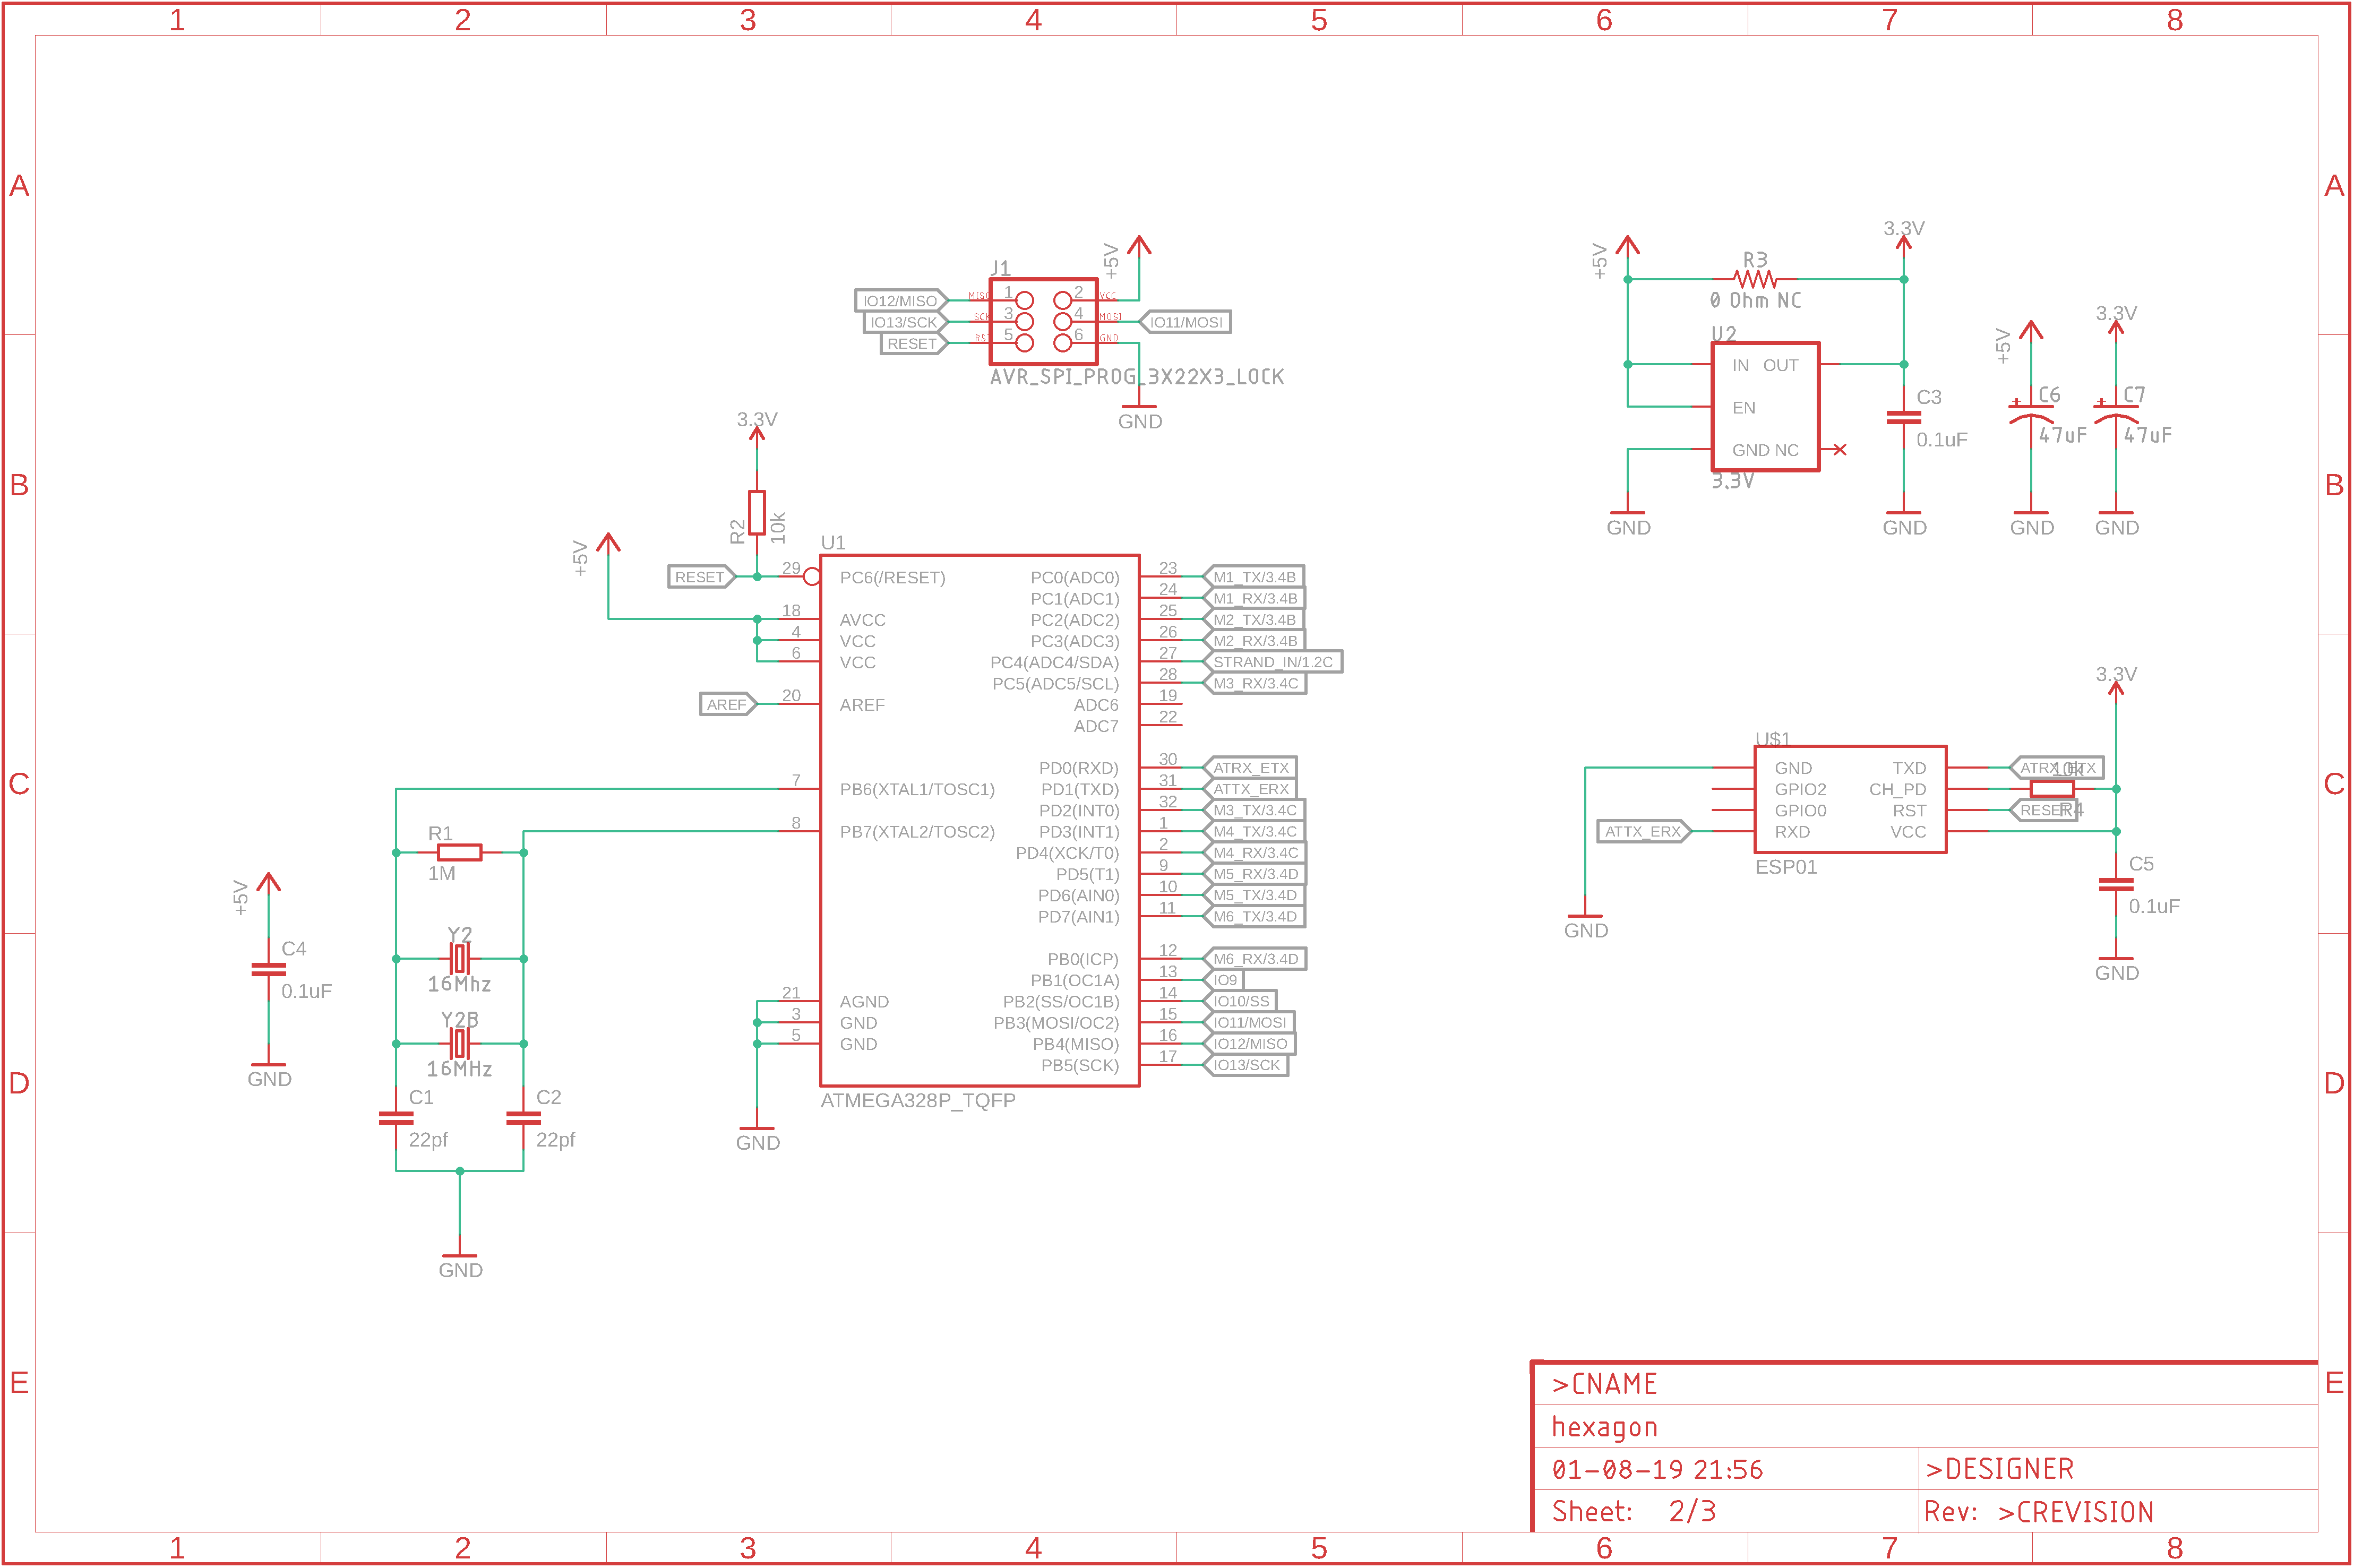Select the M5_RX/3.4D net label
The image size is (2354, 1568).
point(1255,874)
